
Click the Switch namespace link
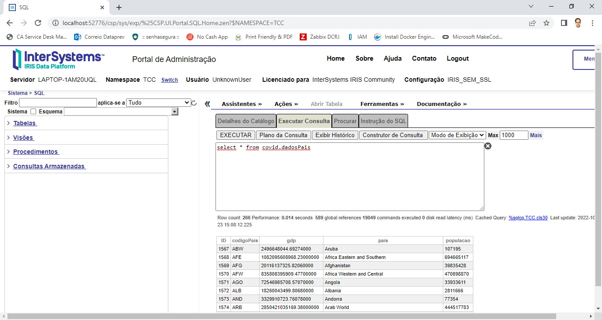pyautogui.click(x=170, y=80)
